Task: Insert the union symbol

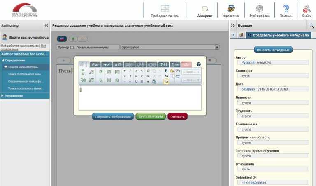Action: pos(136,82)
